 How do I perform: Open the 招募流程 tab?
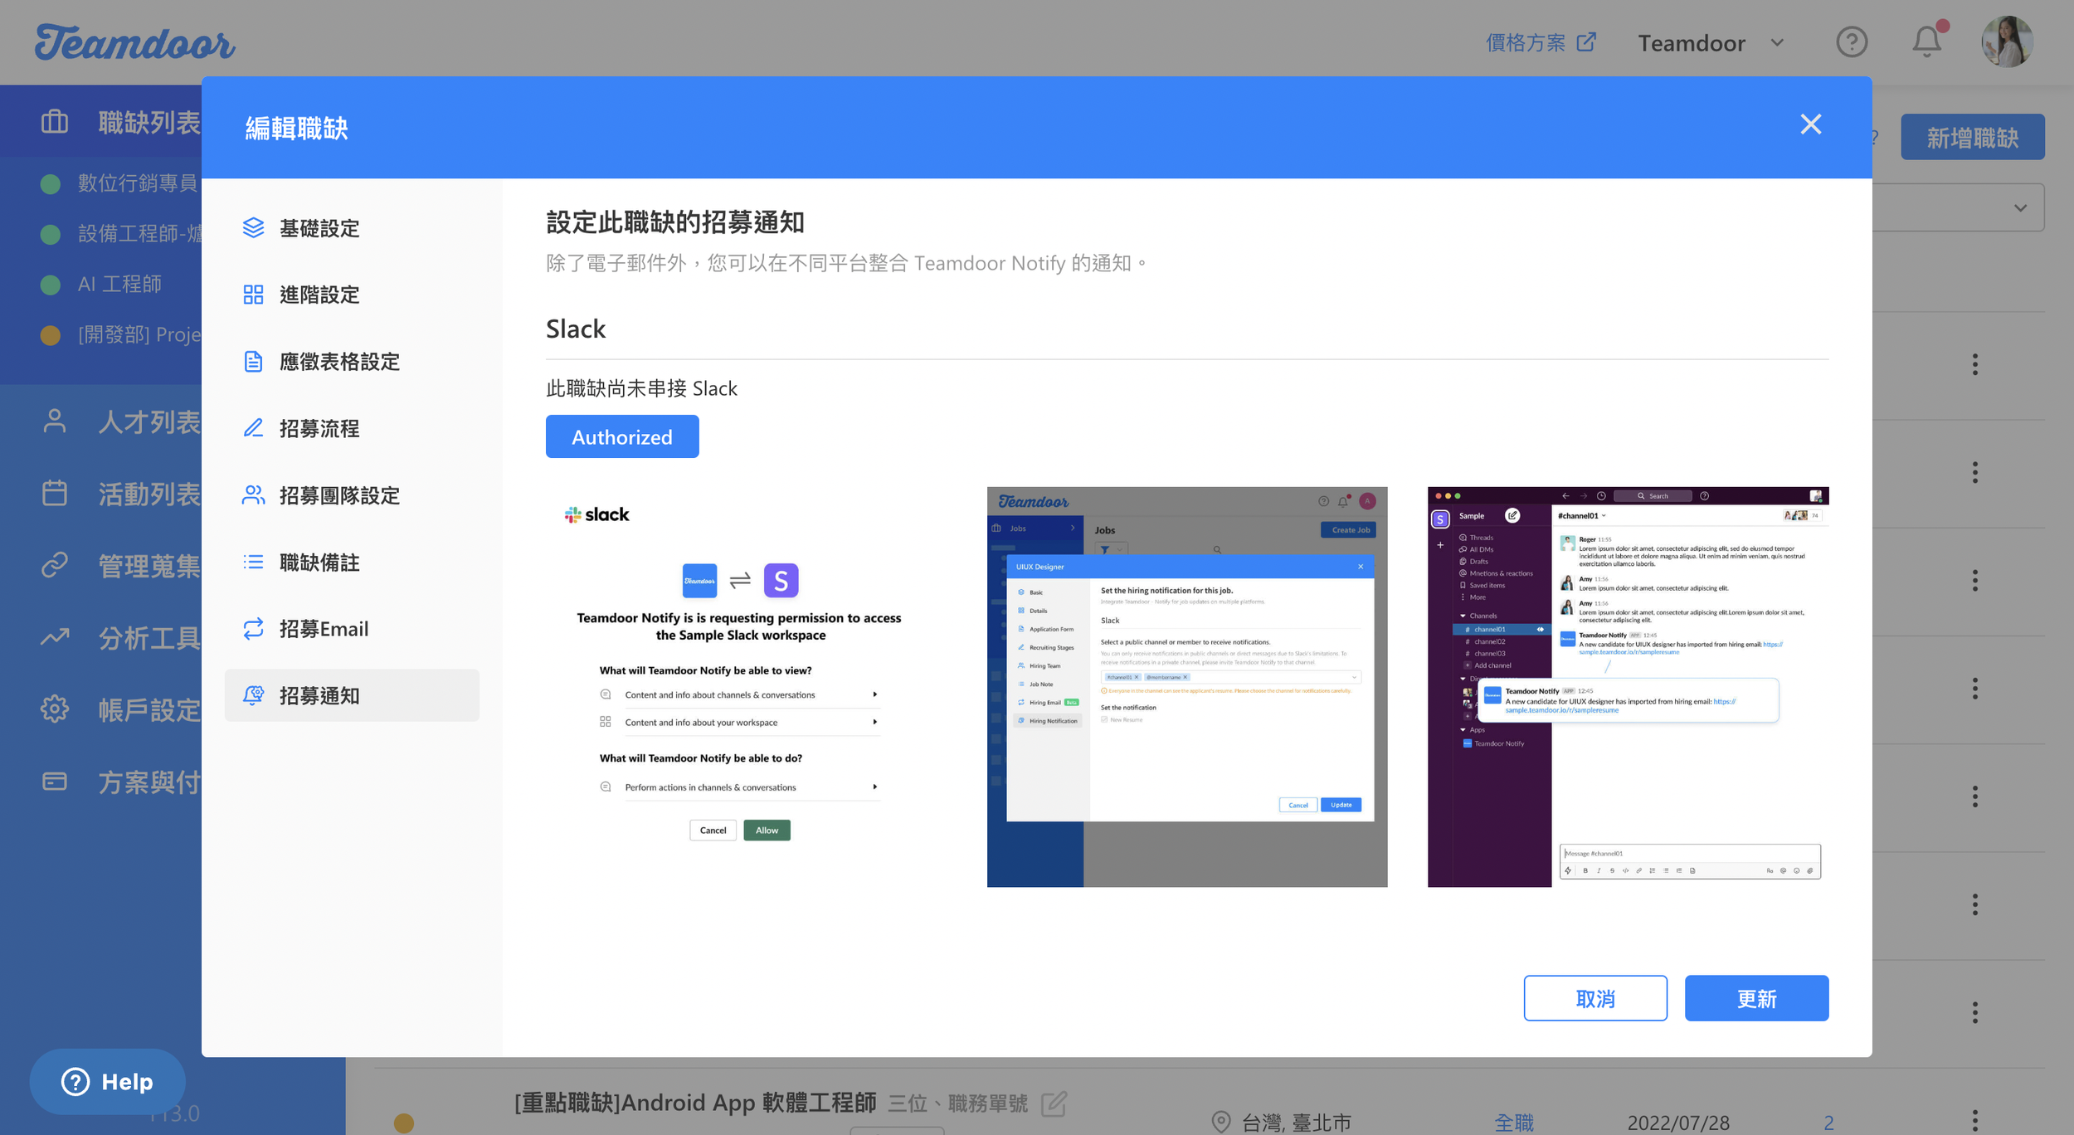click(352, 428)
